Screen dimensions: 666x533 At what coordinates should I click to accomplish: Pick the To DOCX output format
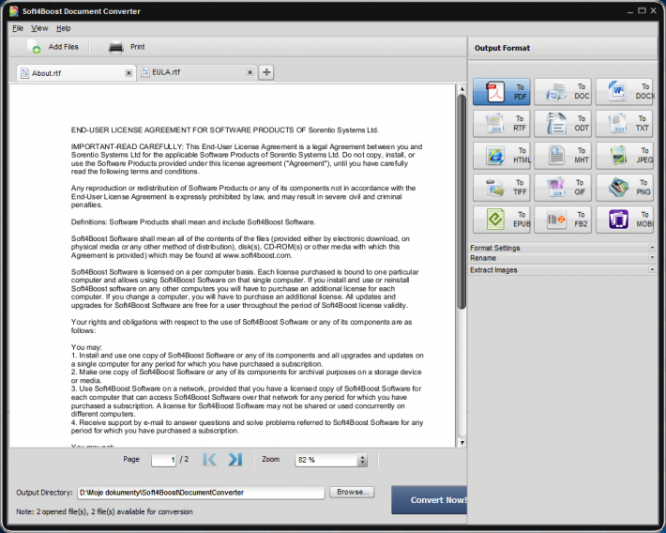625,91
